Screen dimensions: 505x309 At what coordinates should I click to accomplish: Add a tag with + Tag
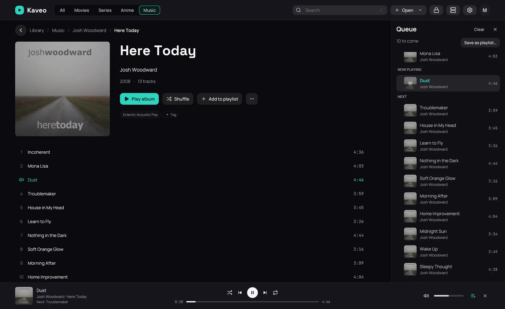tap(171, 115)
